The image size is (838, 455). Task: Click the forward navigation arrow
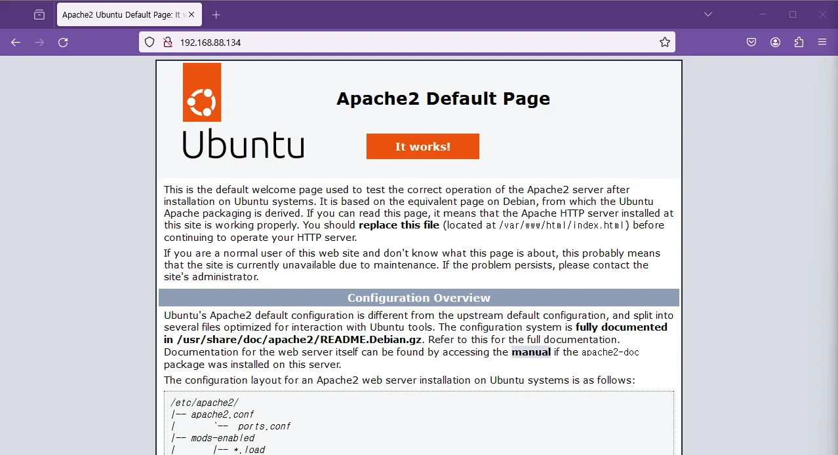click(x=39, y=42)
